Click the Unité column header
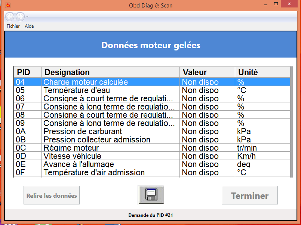This screenshot has width=301, height=225. [x=262, y=72]
